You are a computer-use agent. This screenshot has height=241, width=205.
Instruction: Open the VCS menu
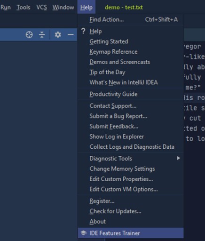(41, 7)
